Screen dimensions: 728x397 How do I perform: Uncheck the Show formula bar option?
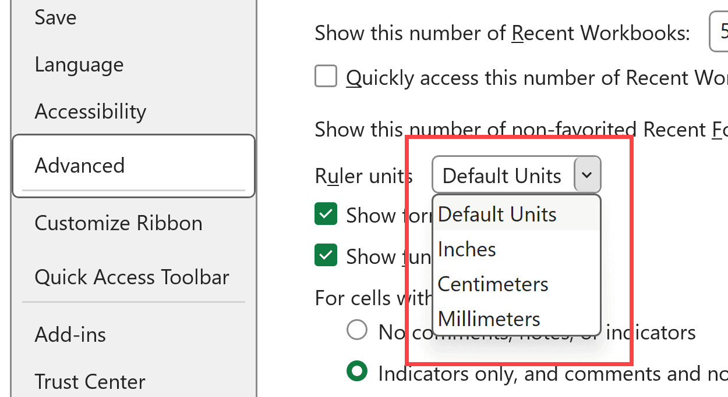(326, 214)
